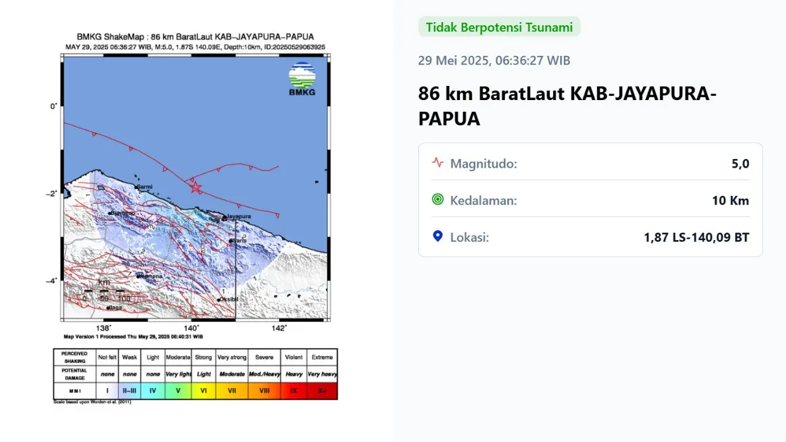Click the date text 29 Mei 2025, 06:36:27 WIB
This screenshot has width=786, height=442.
(494, 60)
